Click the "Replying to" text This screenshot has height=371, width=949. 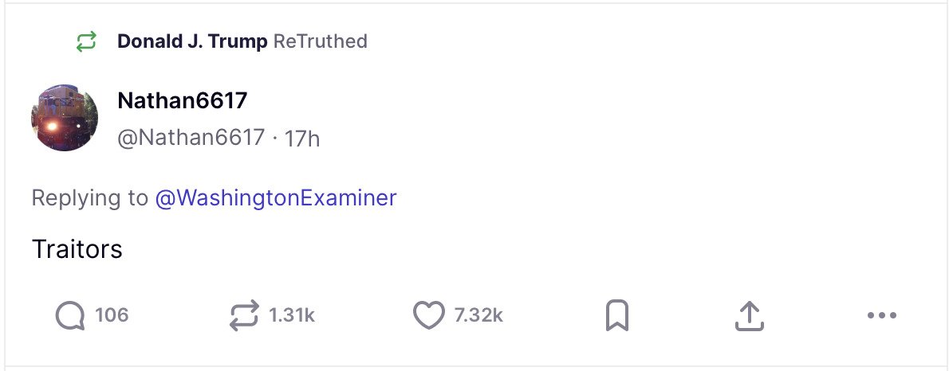[x=89, y=197]
